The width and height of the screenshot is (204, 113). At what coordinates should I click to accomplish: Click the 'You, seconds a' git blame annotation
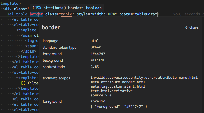tap(188, 14)
